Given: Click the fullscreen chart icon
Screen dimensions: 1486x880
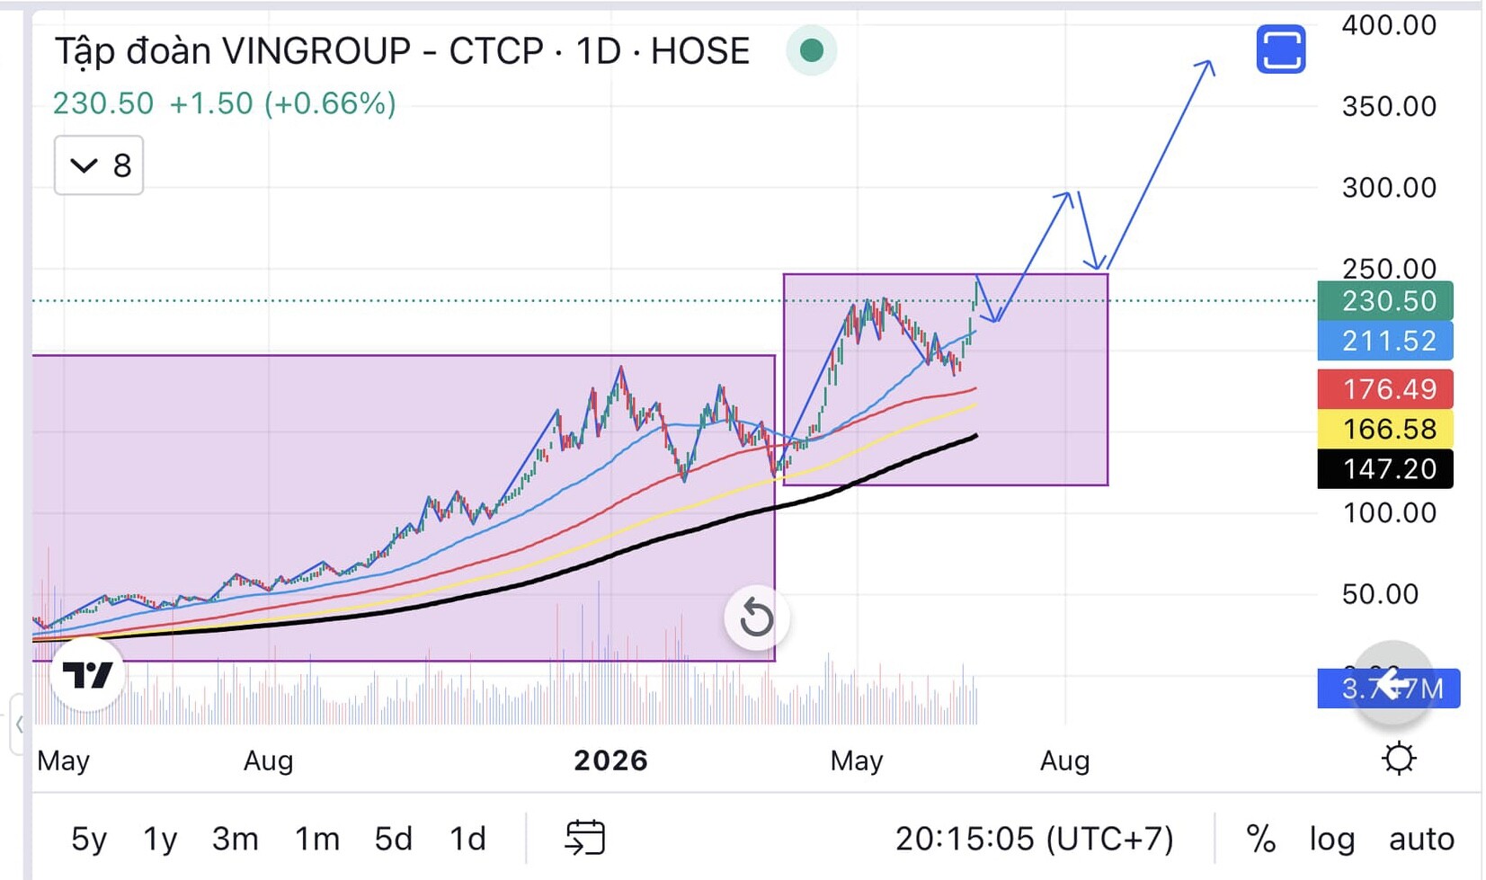Looking at the screenshot, I should pyautogui.click(x=1280, y=49).
